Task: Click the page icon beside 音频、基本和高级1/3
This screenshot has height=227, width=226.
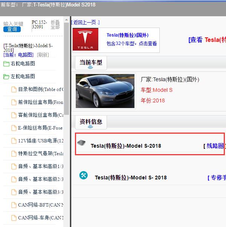Action: pos(14,167)
